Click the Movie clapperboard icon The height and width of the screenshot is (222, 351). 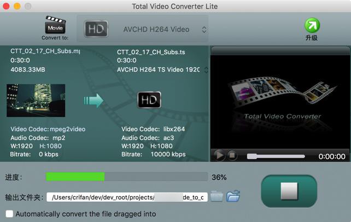coord(55,25)
